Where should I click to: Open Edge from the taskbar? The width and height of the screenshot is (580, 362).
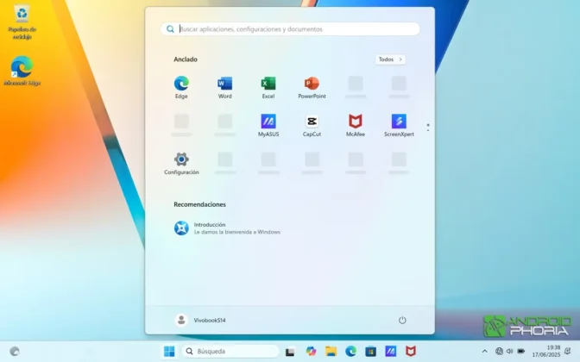[350, 352]
